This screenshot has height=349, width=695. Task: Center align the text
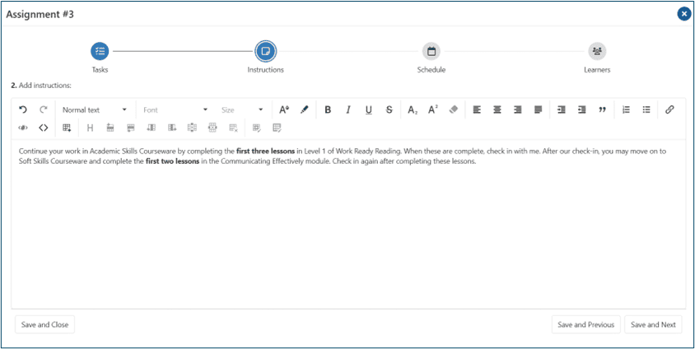[497, 109]
